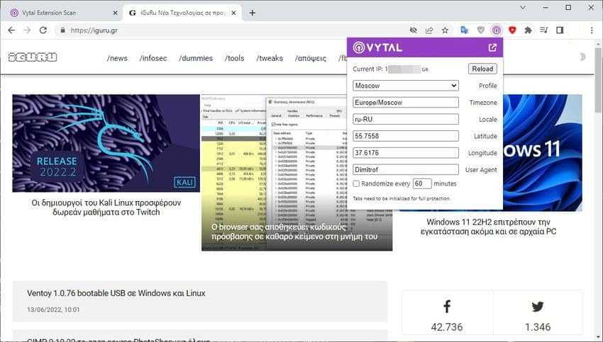Close the iGuRu tab
The width and height of the screenshot is (603, 342).
[x=234, y=13]
